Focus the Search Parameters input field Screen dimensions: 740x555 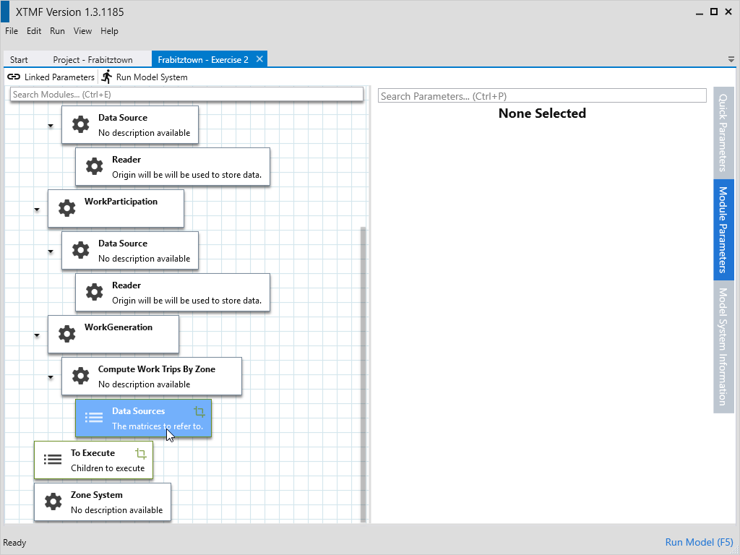(x=541, y=96)
